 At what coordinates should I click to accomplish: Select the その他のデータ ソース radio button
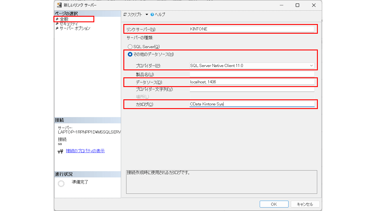pos(130,54)
